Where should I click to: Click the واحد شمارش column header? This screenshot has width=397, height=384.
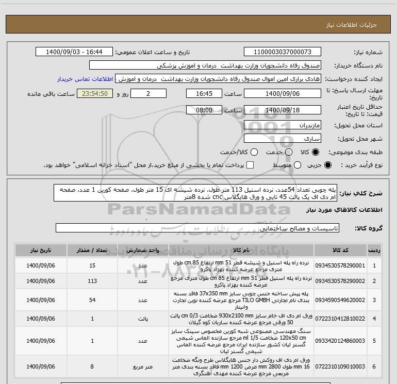[x=143, y=250]
